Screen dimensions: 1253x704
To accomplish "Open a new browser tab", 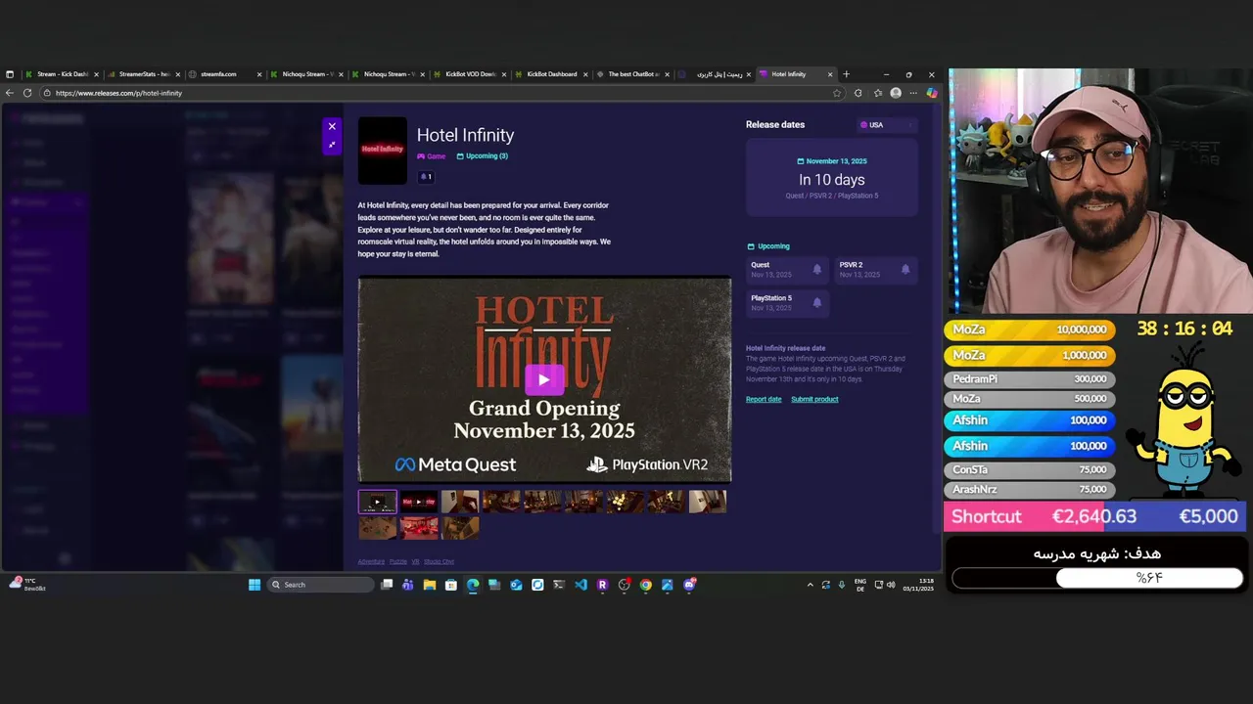I will (847, 74).
